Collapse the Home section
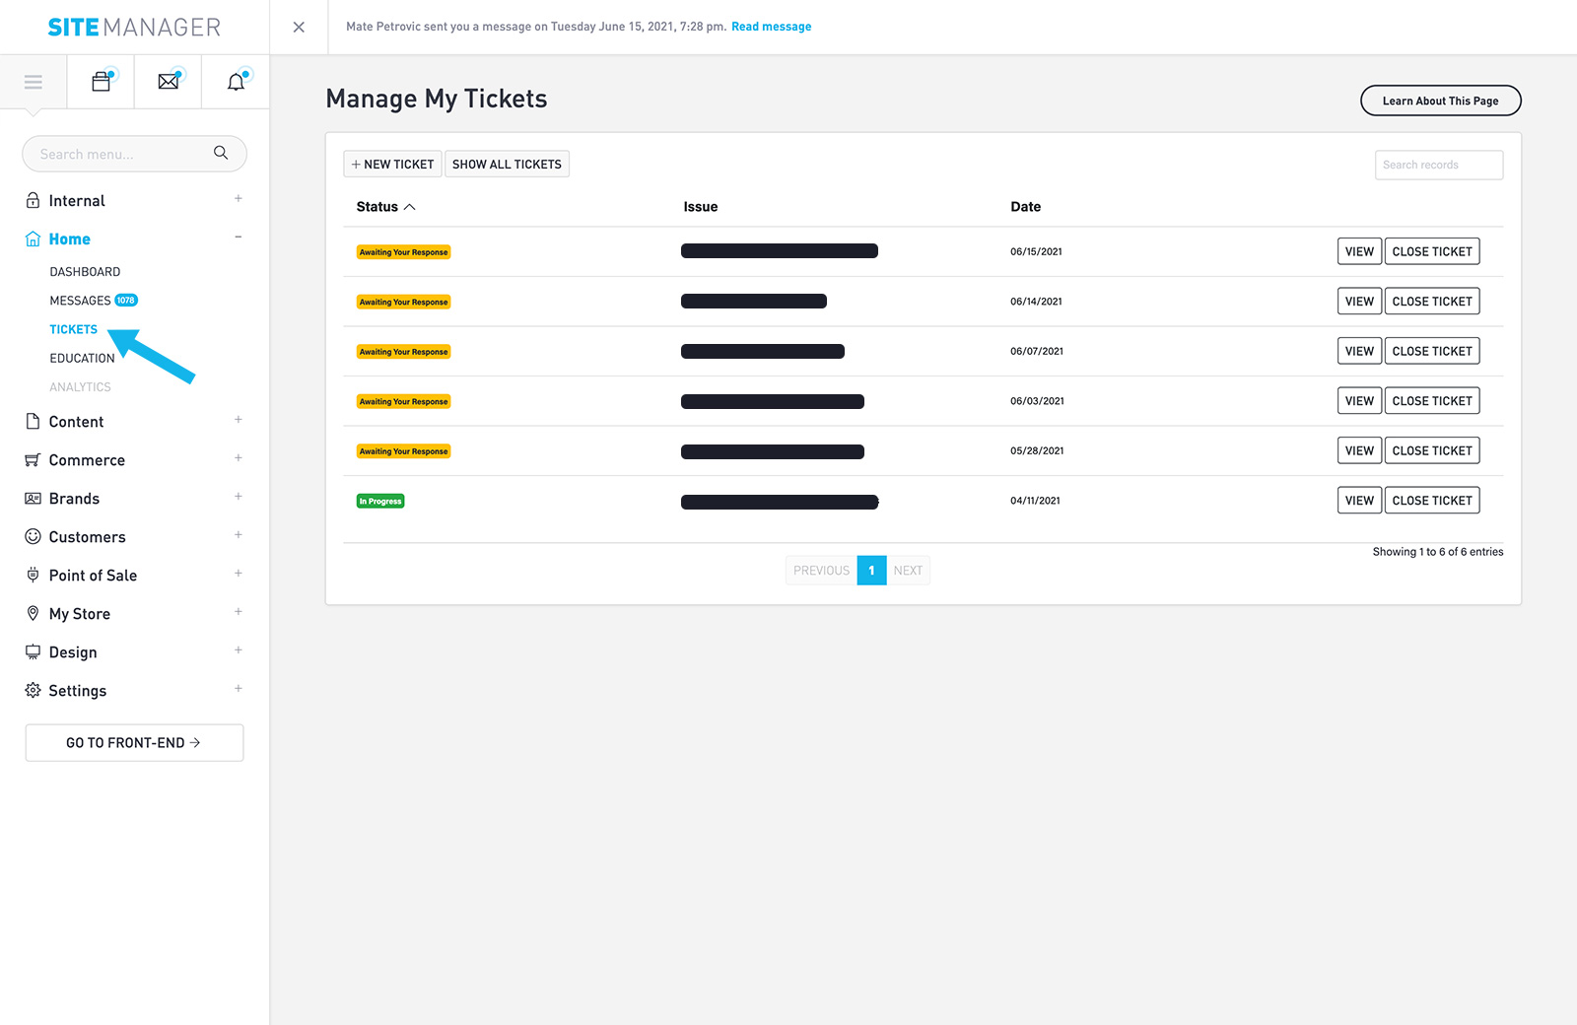 [239, 238]
